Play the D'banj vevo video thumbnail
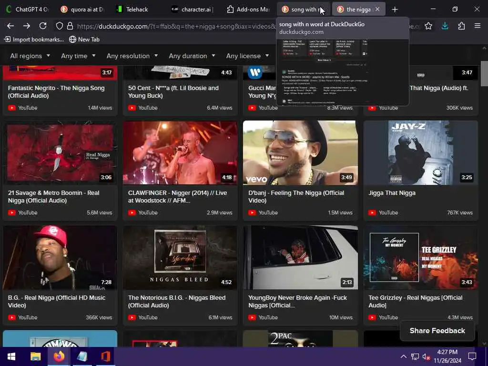This screenshot has height=366, width=488. 300,152
